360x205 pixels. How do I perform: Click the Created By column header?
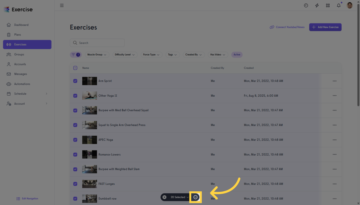pos(217,68)
